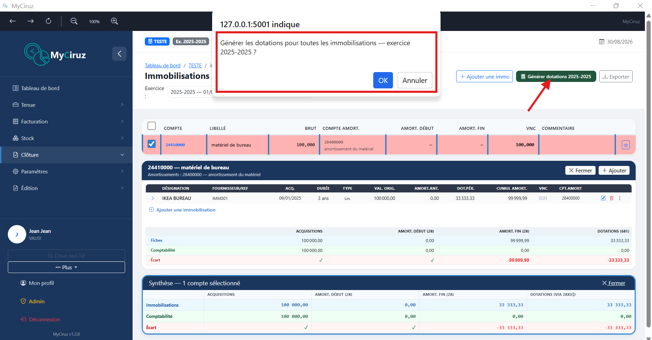Click Annuler in the confirmation dialog
Screen dimensions: 652x340
tap(415, 80)
